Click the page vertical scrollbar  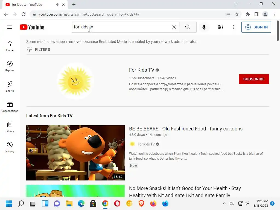(278, 31)
